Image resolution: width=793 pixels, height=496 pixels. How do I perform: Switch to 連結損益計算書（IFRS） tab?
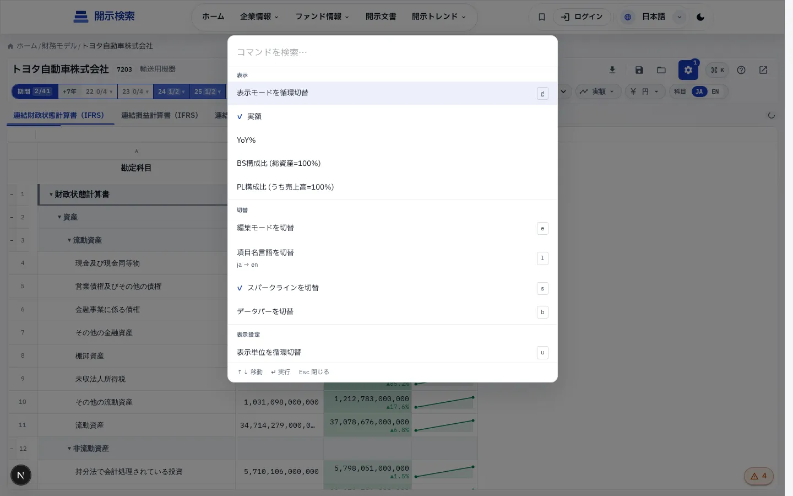160,115
